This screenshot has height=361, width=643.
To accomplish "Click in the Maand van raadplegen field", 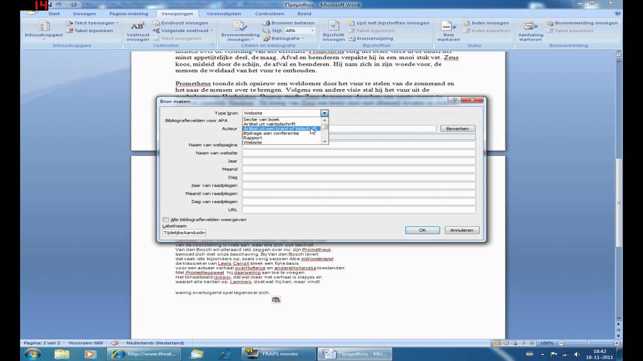I will [359, 194].
